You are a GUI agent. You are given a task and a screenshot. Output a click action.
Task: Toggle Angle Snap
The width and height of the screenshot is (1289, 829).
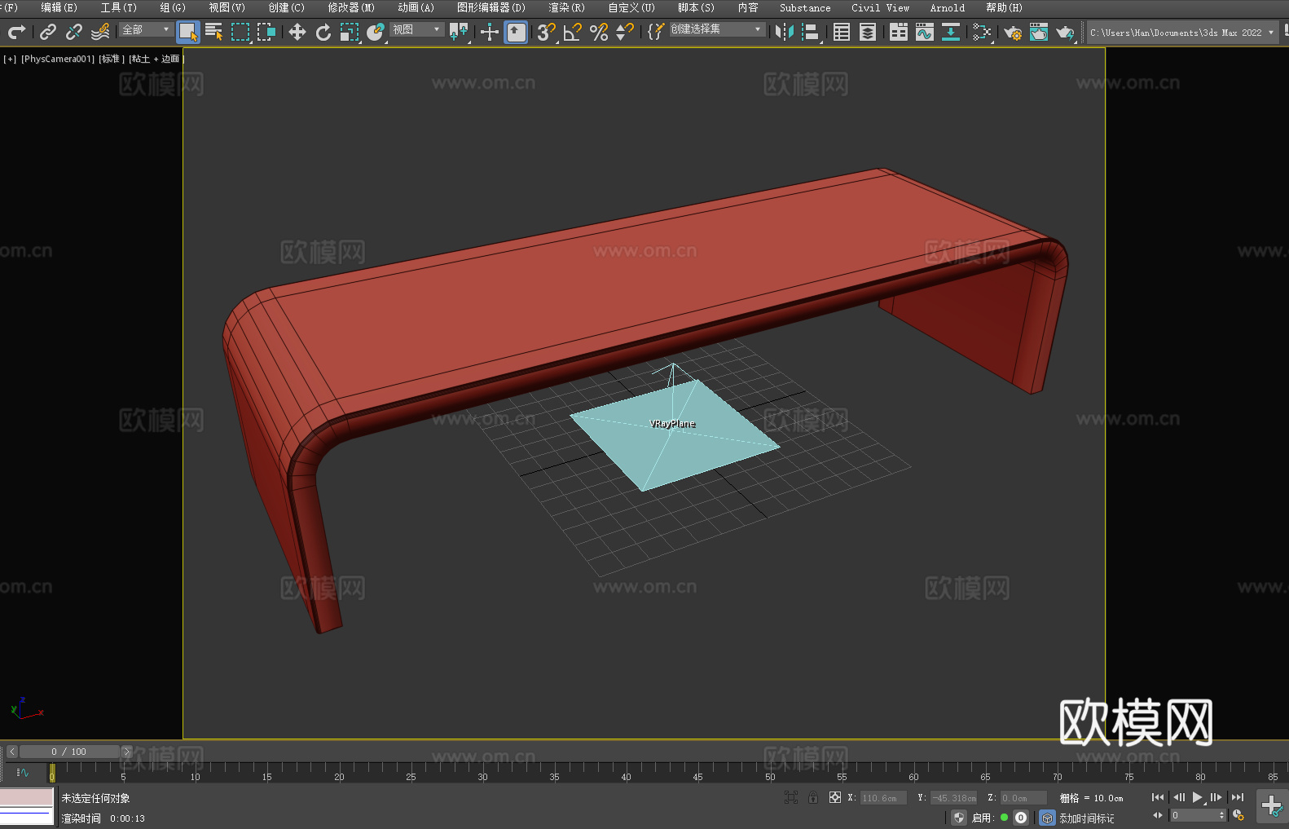tap(573, 32)
